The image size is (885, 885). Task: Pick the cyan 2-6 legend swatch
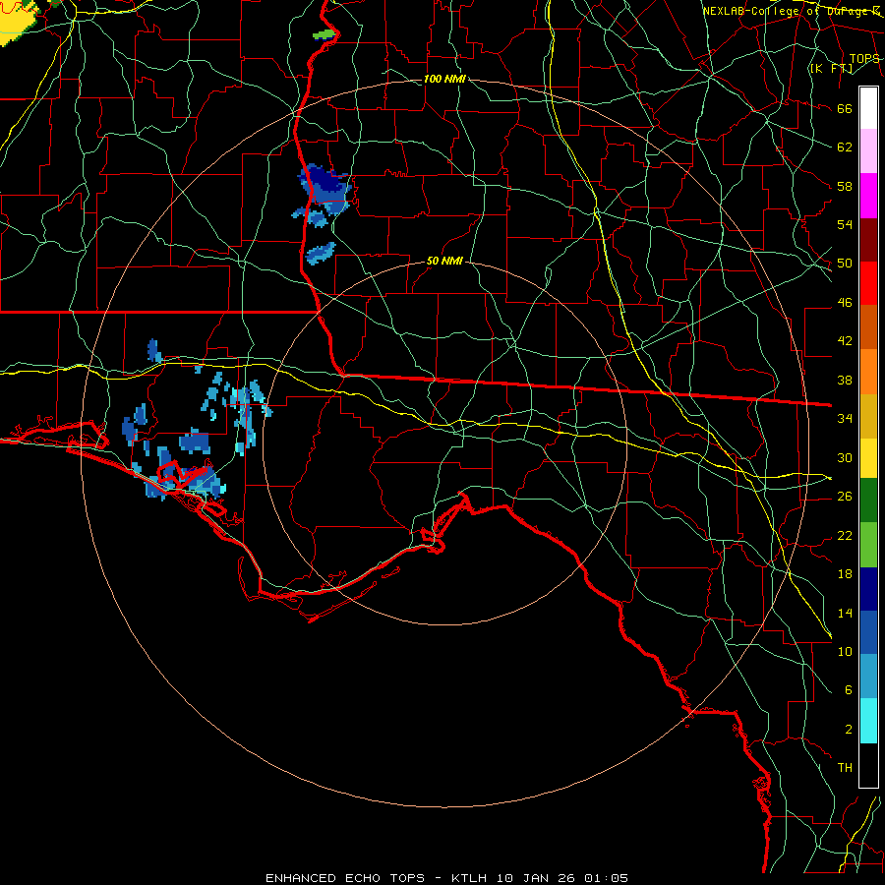pos(868,721)
